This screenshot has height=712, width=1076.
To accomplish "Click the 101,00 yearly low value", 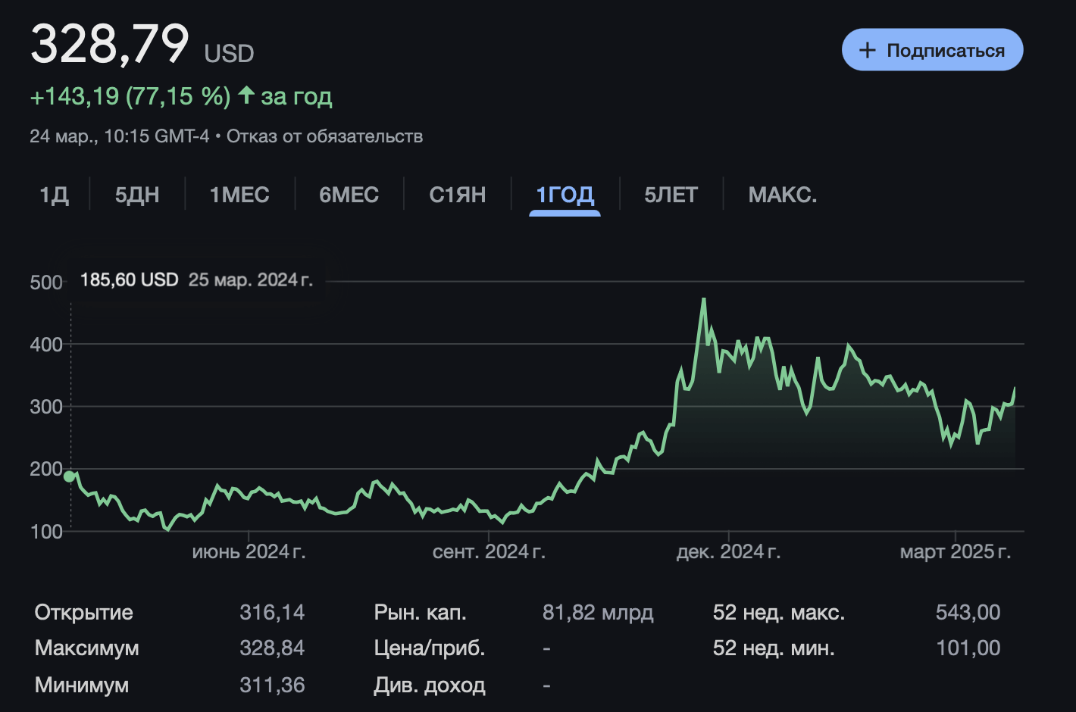I will coord(968,648).
